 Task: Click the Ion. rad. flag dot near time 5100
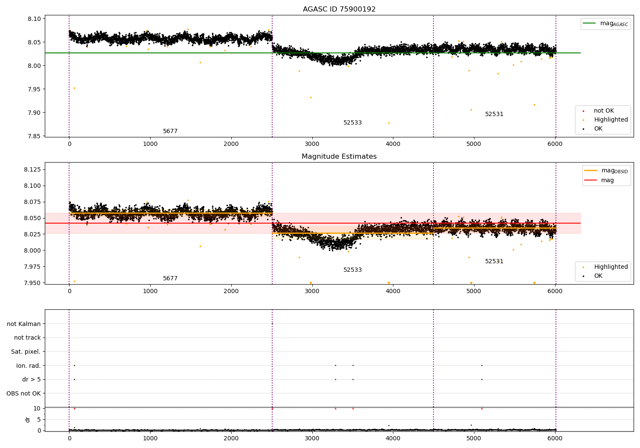[x=482, y=365]
